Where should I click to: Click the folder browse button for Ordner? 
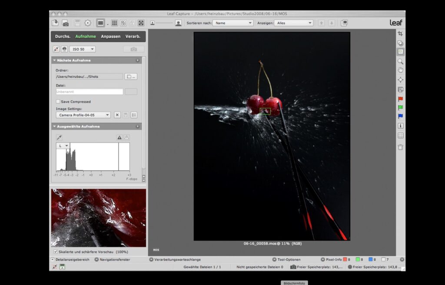[x=131, y=76]
